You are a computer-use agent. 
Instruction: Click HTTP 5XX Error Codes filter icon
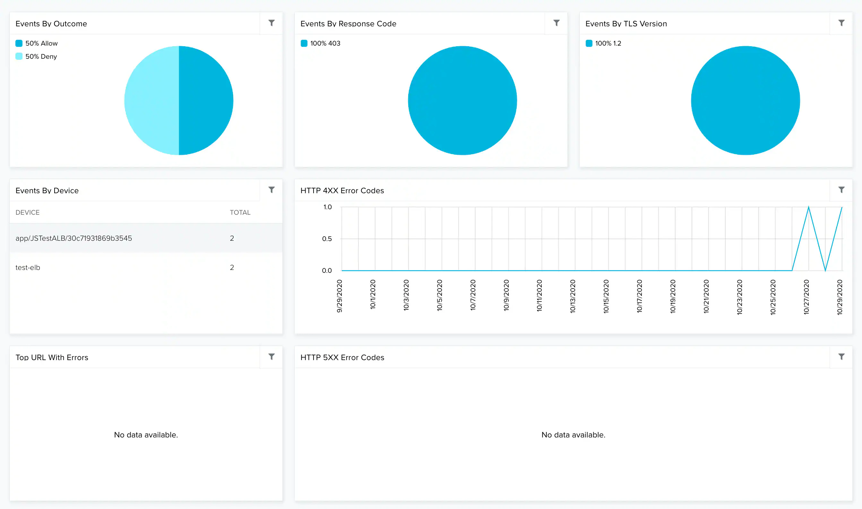(x=841, y=357)
